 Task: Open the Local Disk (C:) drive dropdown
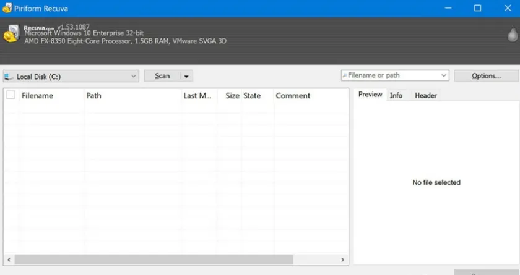134,76
